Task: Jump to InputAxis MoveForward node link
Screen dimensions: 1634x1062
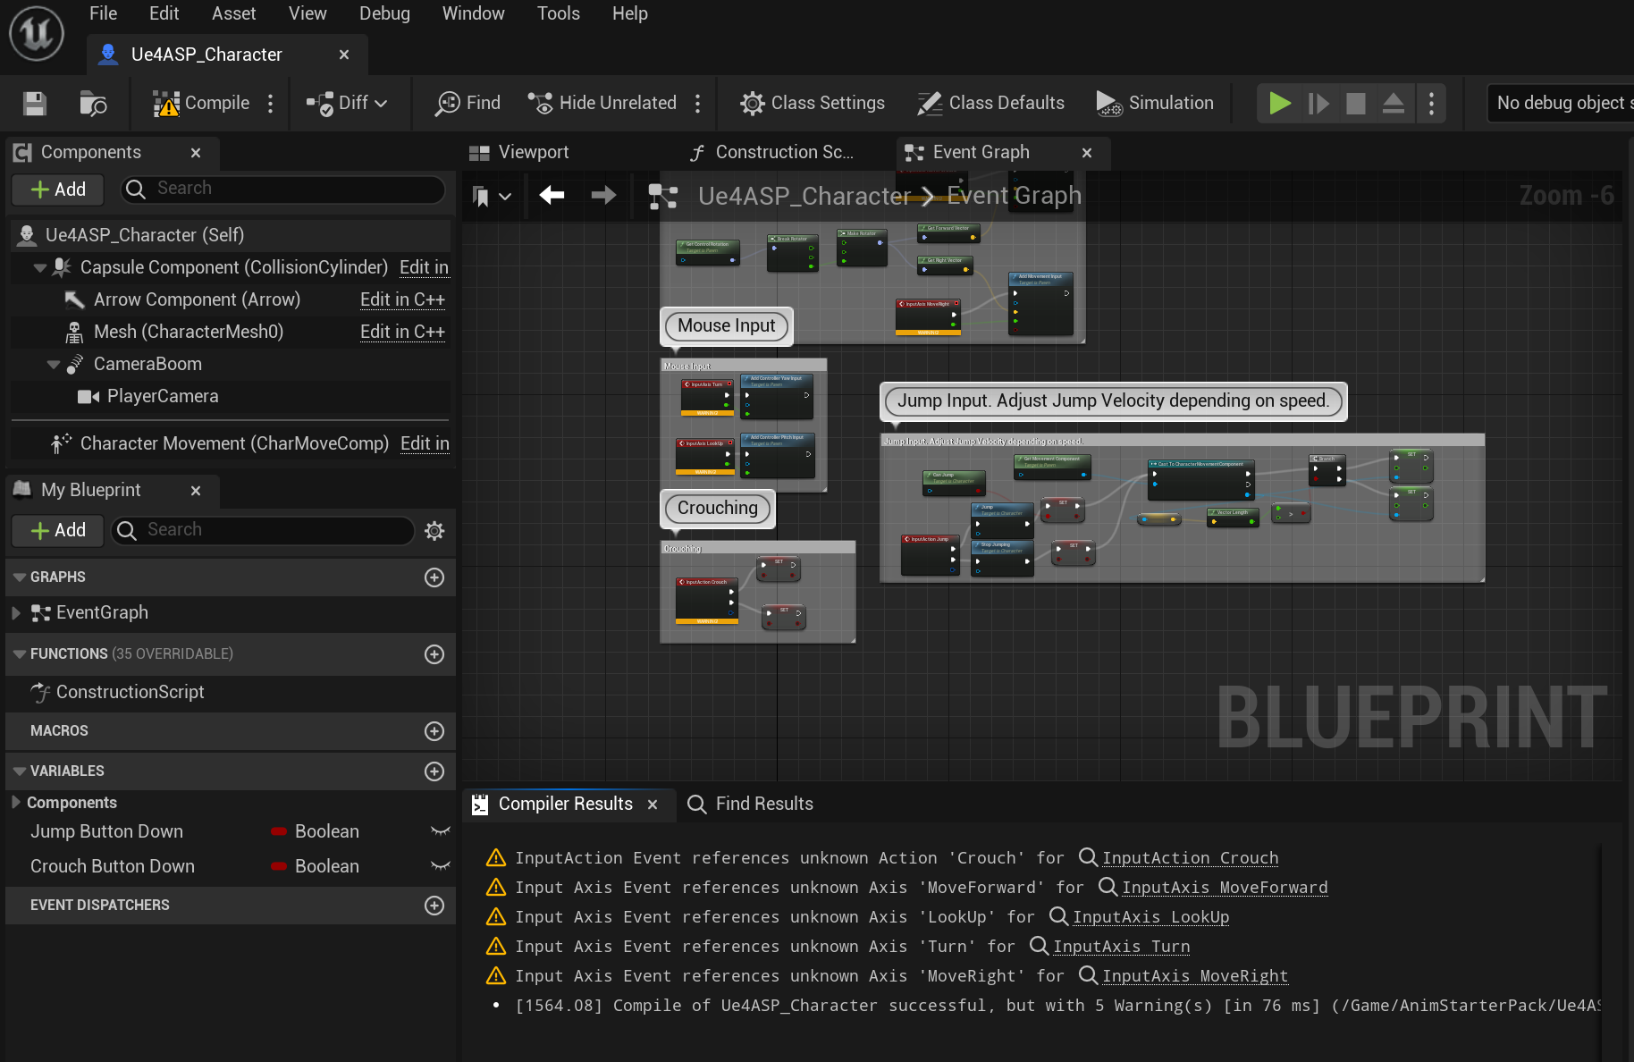Action: point(1225,888)
